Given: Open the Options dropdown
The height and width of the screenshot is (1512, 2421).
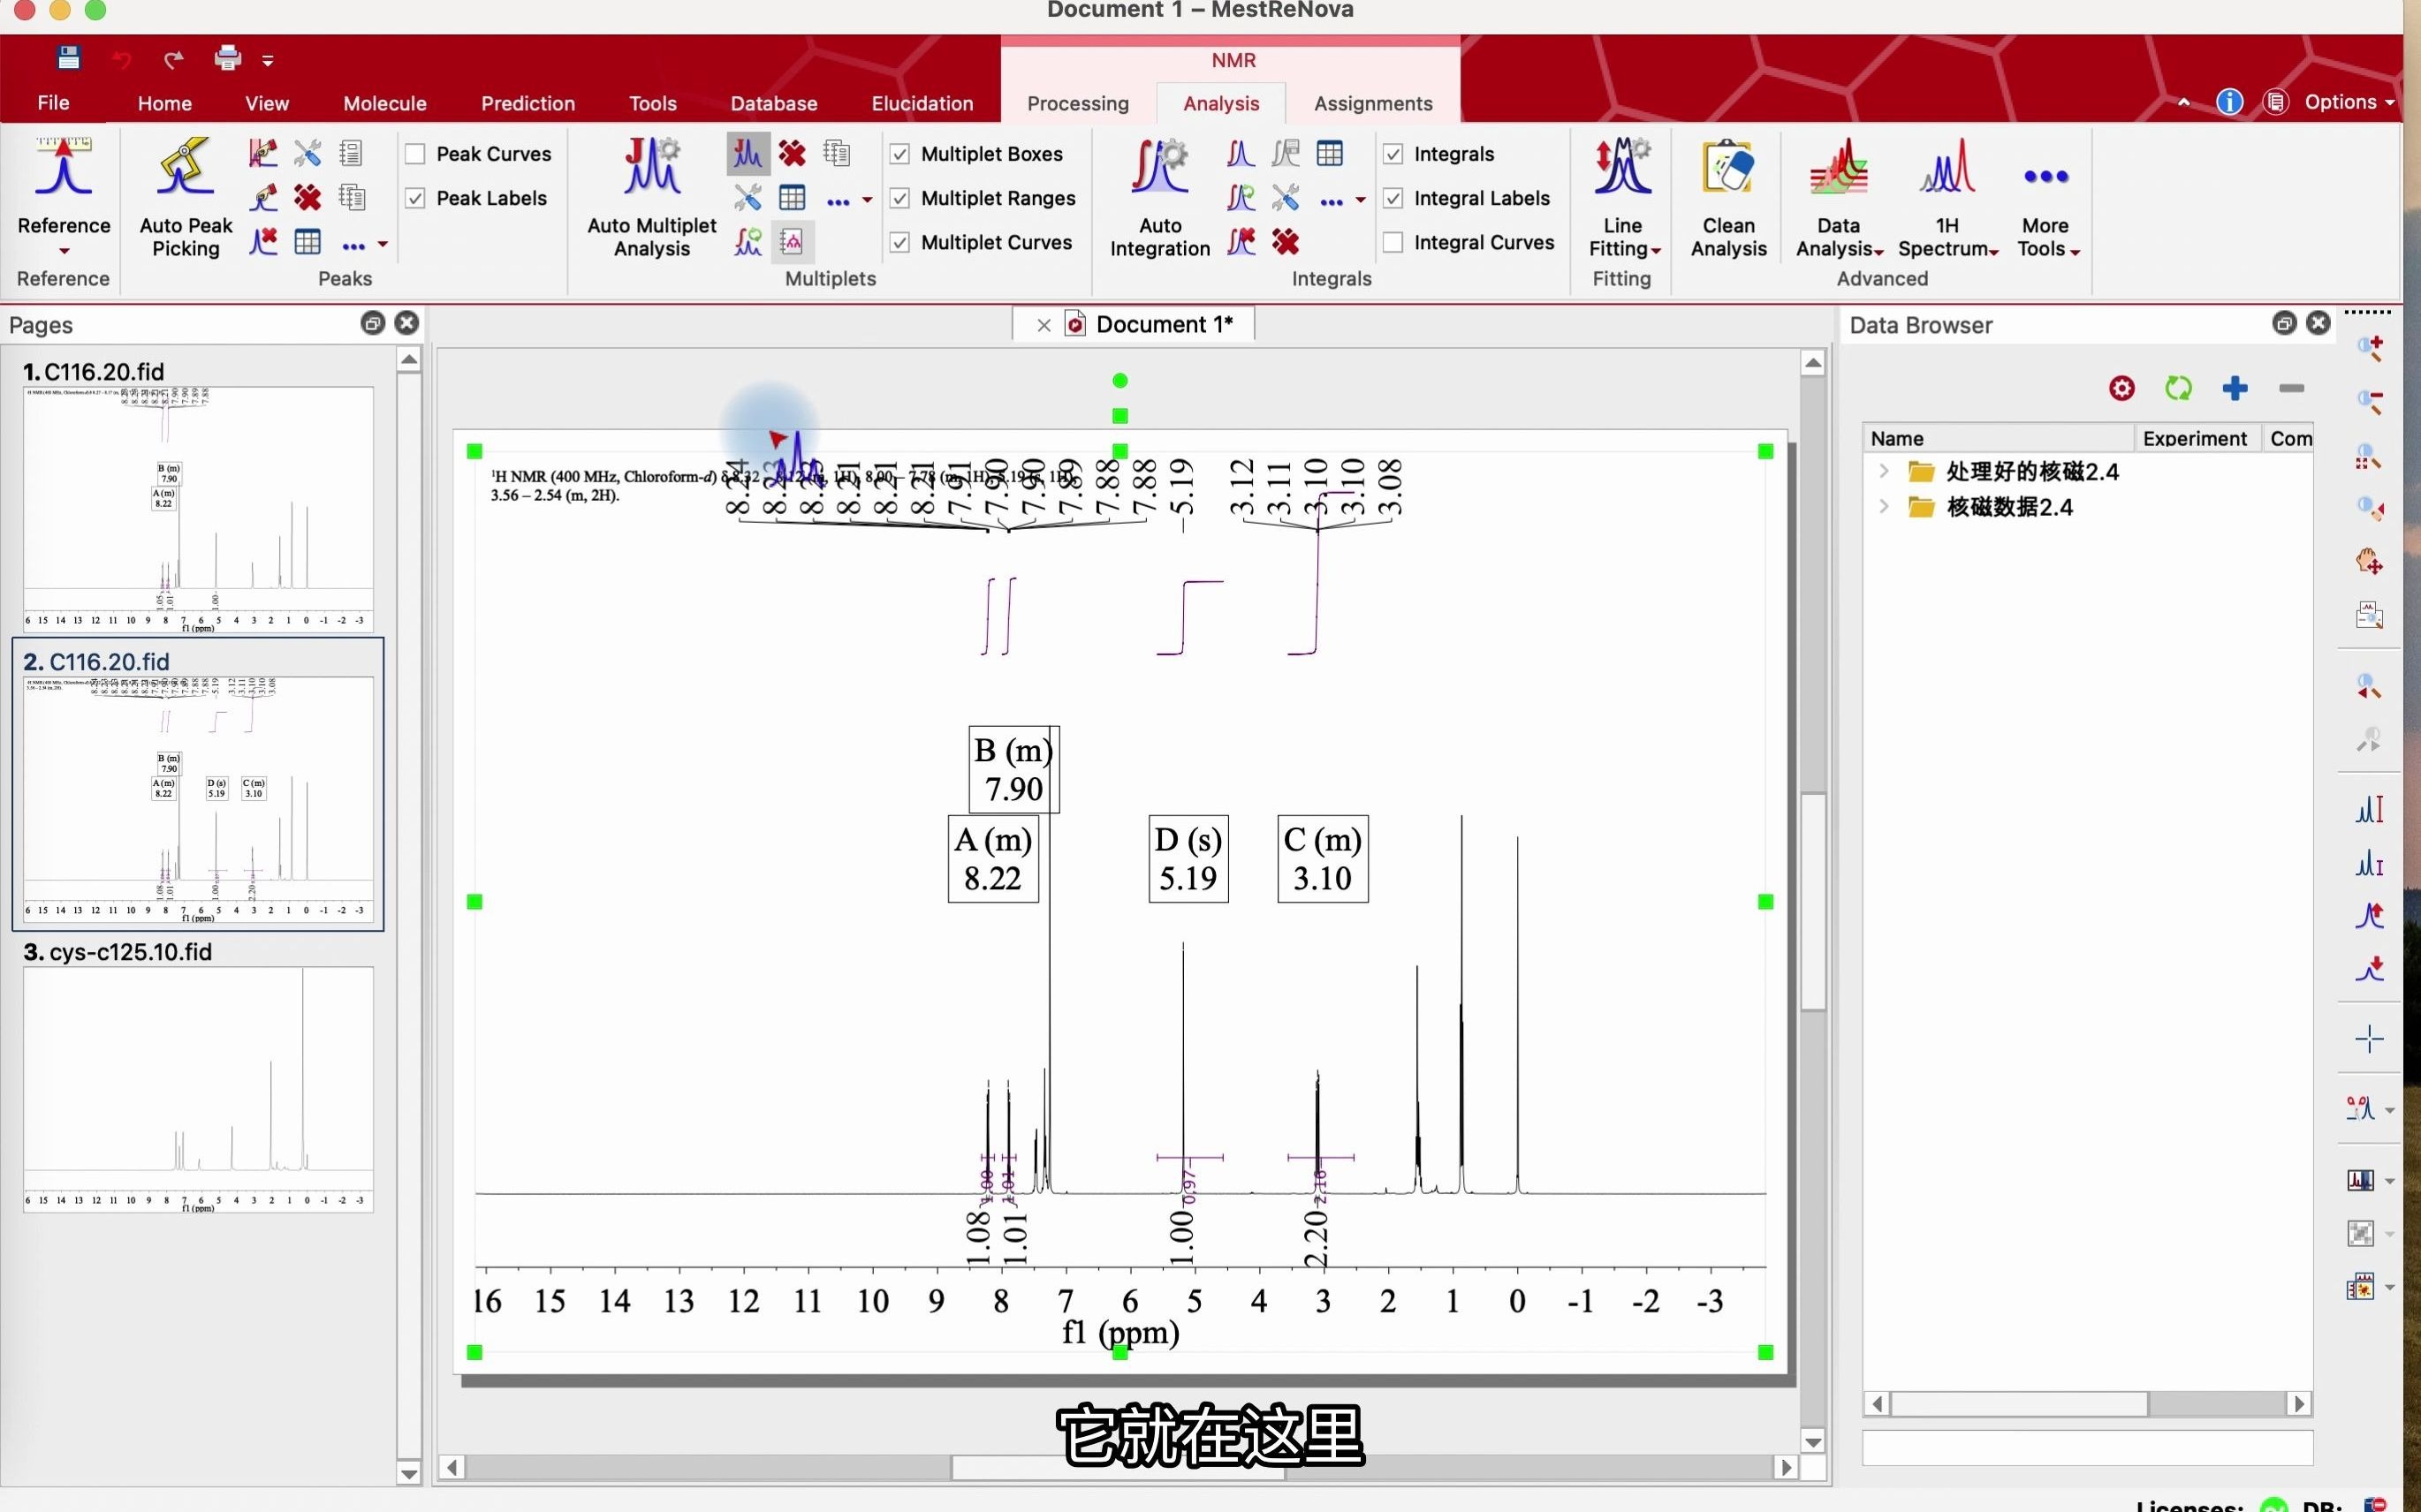Looking at the screenshot, I should [x=2349, y=102].
